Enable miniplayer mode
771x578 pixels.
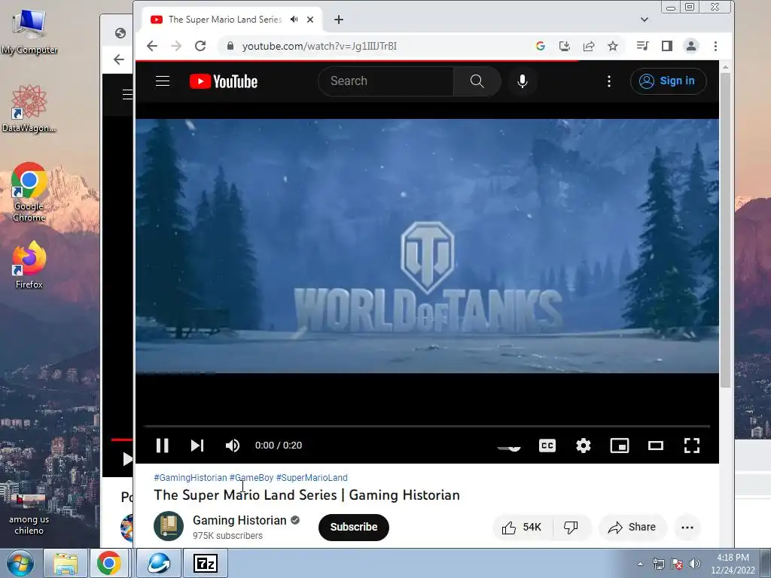point(619,446)
